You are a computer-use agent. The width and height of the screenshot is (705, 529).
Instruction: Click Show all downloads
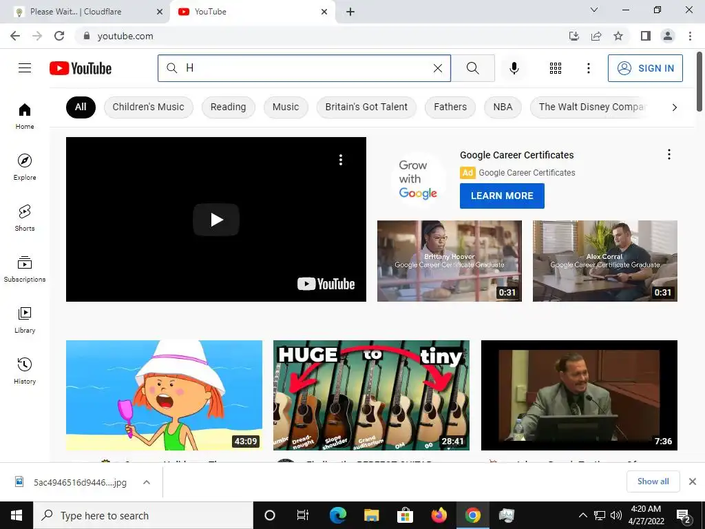pos(653,481)
